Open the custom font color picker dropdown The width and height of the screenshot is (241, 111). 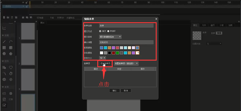pyautogui.click(x=138, y=53)
